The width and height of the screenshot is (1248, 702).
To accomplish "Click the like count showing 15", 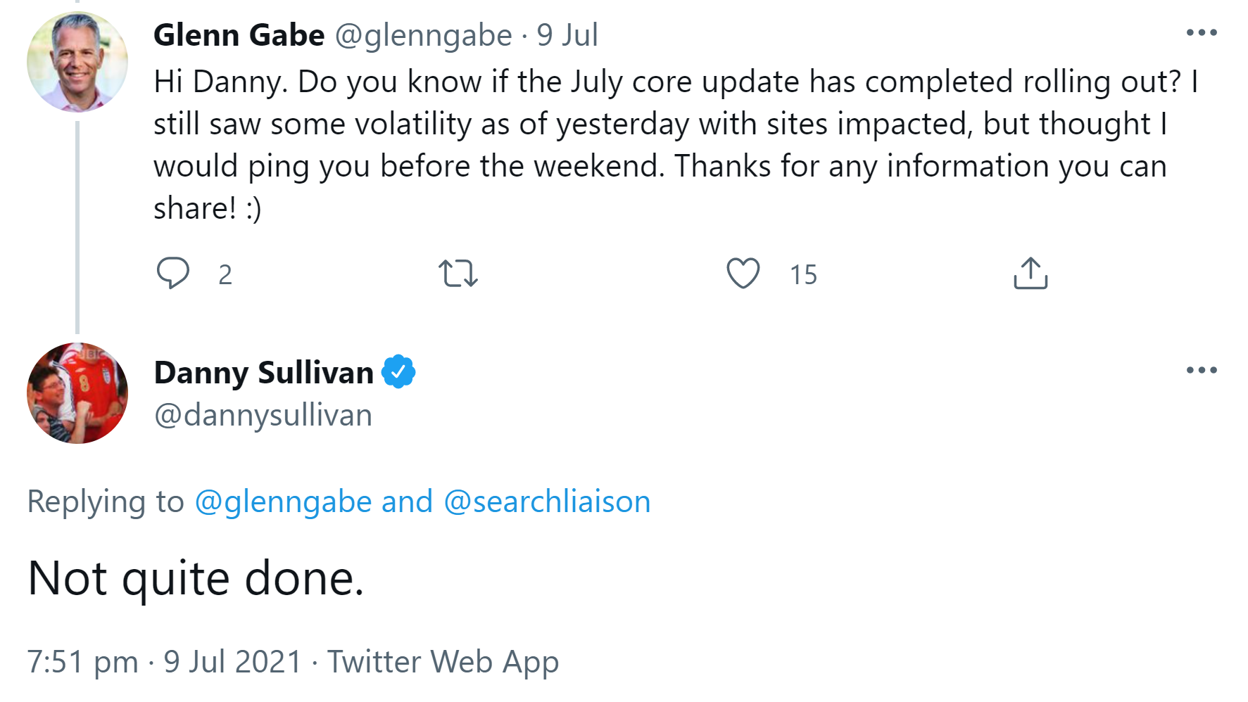I will (x=803, y=276).
